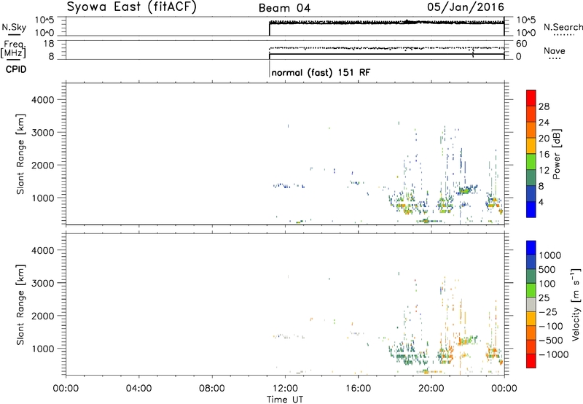Click the 'N.Search' legend label

(563, 27)
